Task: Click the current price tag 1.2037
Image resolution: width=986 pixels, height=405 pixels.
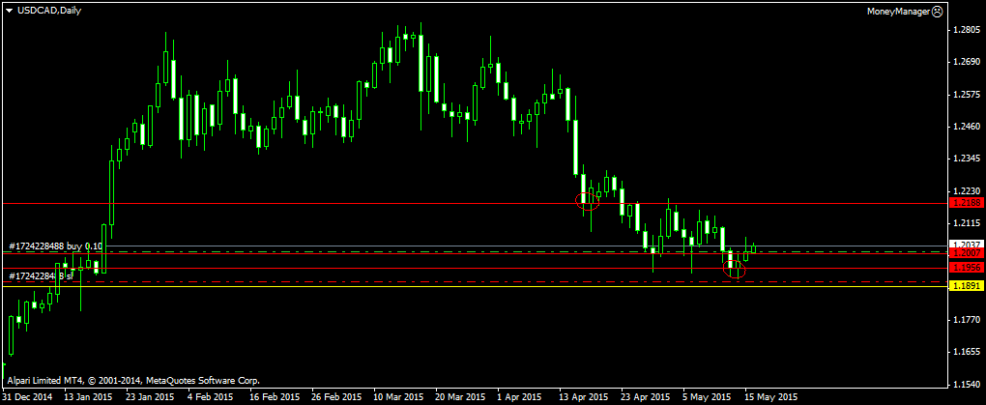Action: pyautogui.click(x=965, y=244)
